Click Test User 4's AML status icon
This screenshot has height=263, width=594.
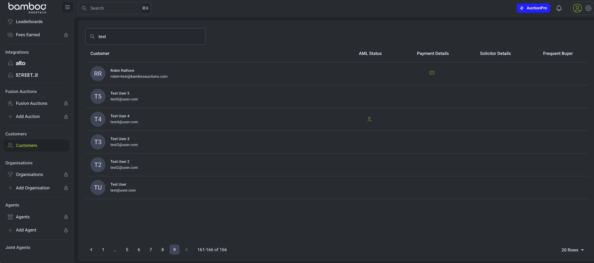[369, 119]
